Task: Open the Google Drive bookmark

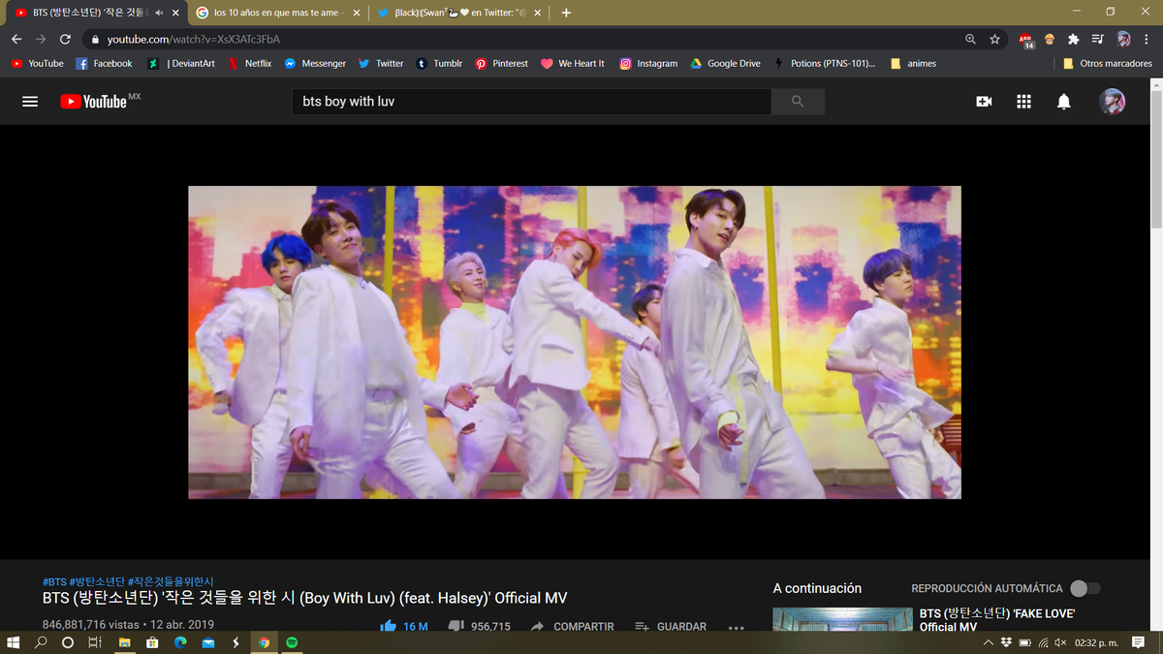Action: [725, 63]
